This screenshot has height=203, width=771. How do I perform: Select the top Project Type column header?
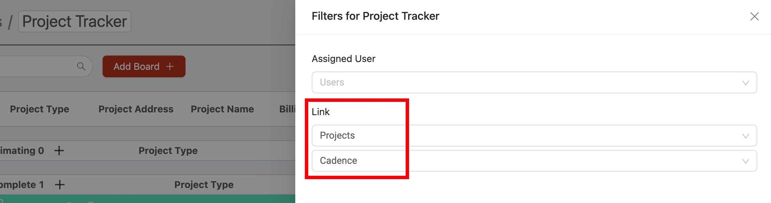39,109
